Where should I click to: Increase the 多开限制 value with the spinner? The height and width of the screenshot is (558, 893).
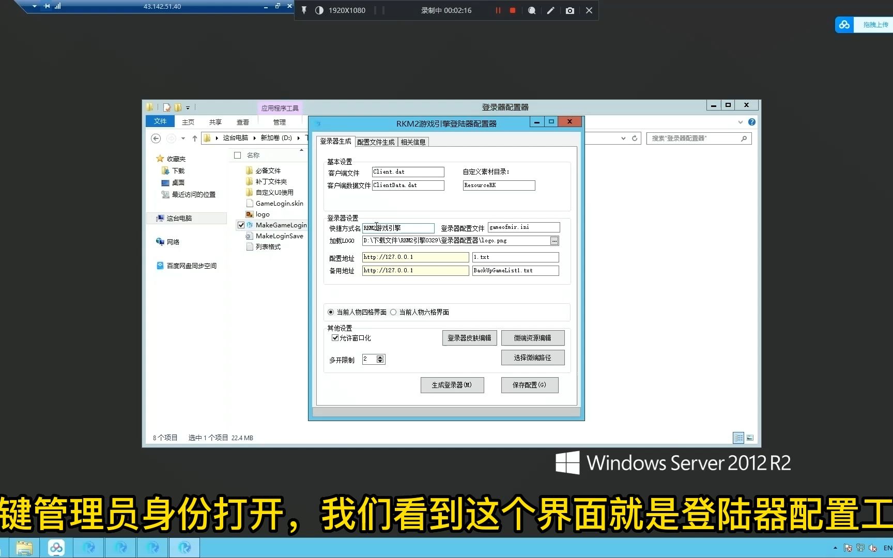380,357
